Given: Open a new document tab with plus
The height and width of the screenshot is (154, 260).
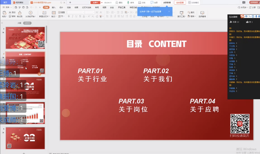Looking at the screenshot, I should click(x=70, y=2).
